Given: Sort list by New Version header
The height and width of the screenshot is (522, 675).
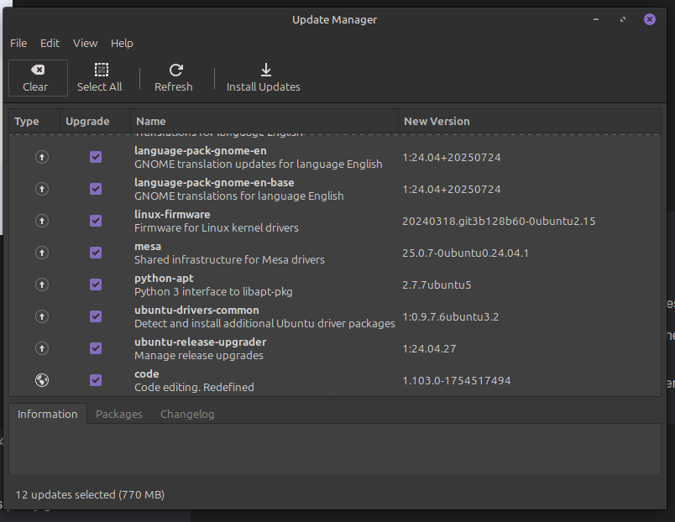Looking at the screenshot, I should point(437,121).
